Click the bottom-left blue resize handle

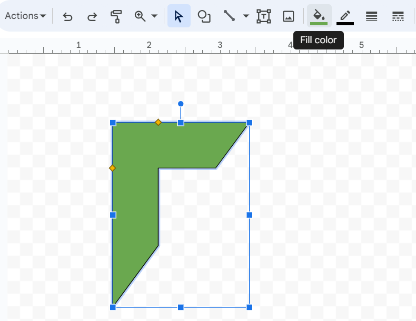pyautogui.click(x=113, y=307)
